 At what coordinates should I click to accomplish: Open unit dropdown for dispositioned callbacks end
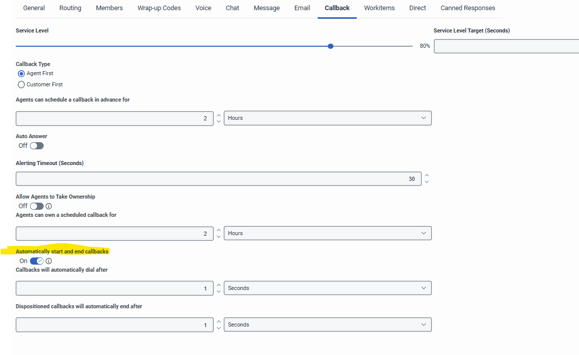tap(327, 325)
